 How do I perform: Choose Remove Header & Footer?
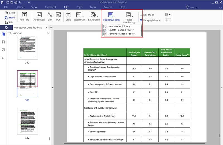(x=121, y=34)
